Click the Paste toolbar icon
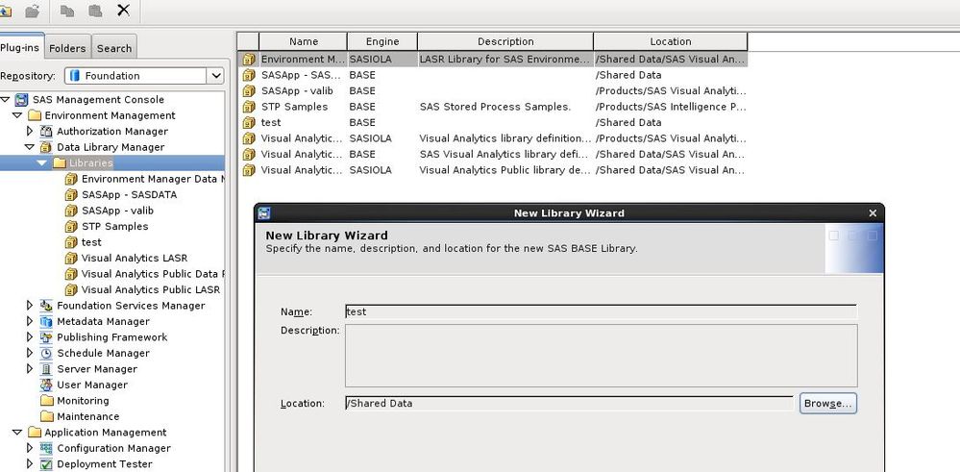Screen dimensions: 960x472 coord(95,11)
